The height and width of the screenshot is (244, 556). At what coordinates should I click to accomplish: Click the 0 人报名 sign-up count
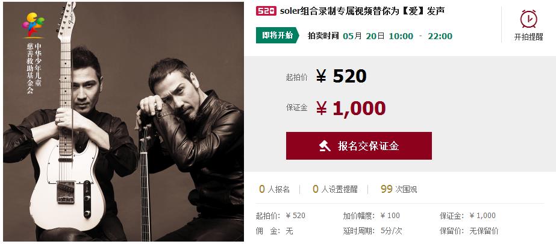point(275,189)
